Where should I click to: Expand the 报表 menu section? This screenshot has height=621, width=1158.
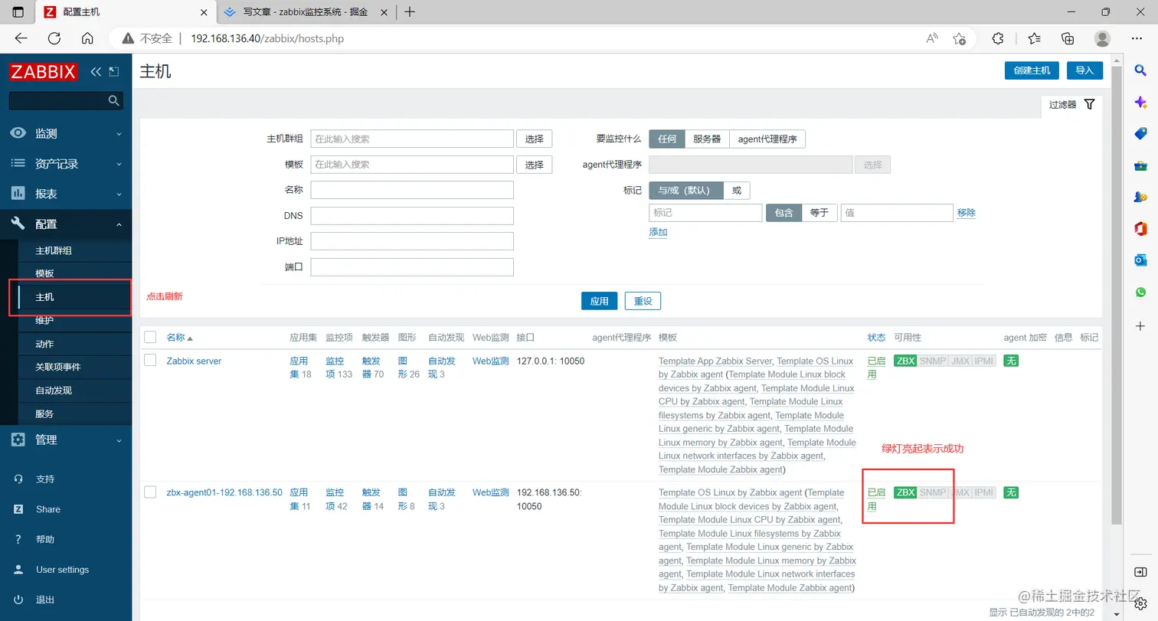(x=66, y=194)
